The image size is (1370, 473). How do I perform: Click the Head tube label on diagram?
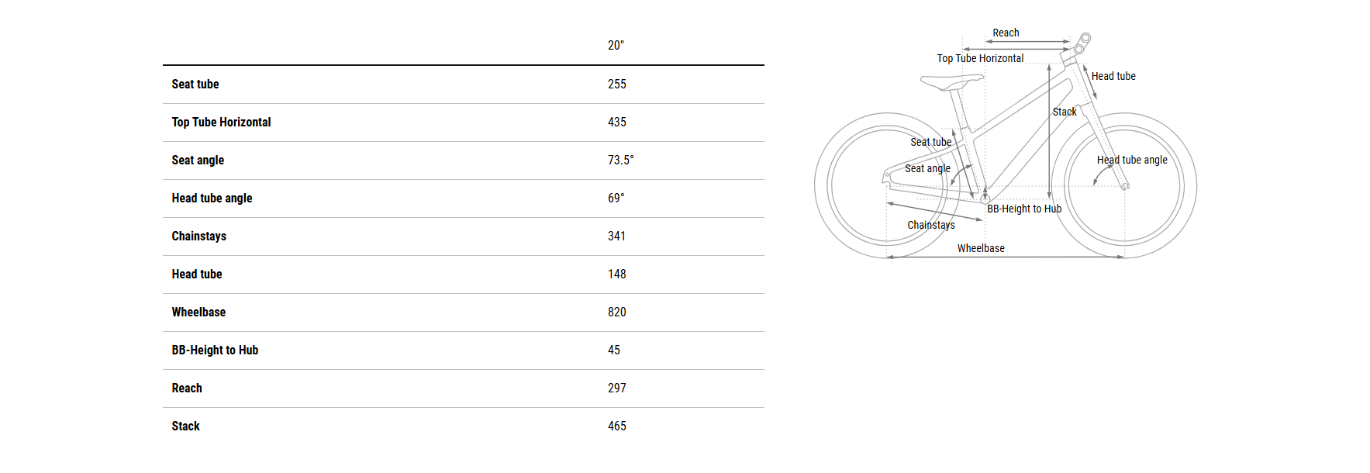[1113, 76]
